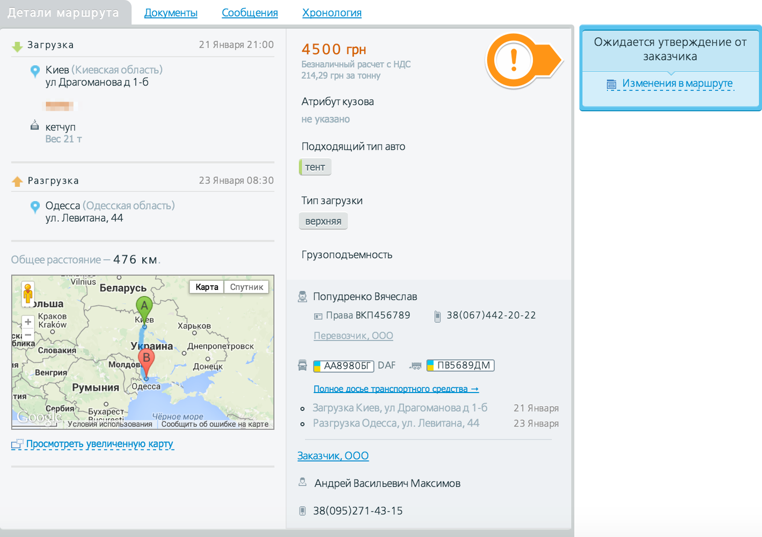Click the Ожидается утверждение от заказчика status
Image resolution: width=762 pixels, height=537 pixels.
click(x=670, y=49)
